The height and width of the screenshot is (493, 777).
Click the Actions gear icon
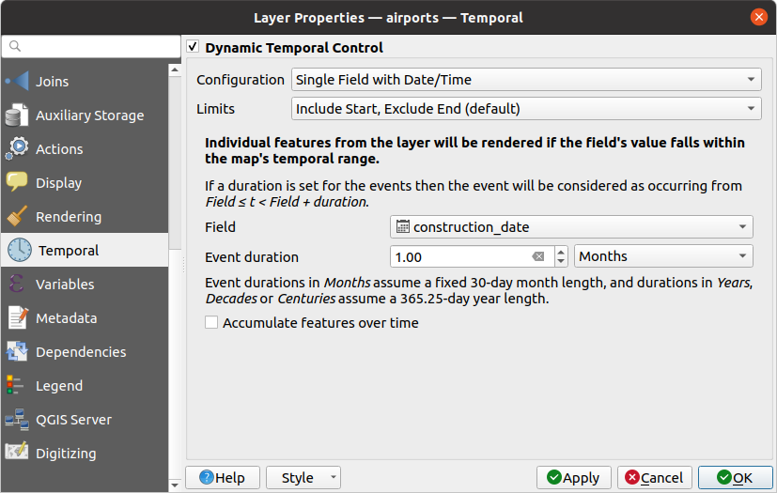click(x=18, y=149)
